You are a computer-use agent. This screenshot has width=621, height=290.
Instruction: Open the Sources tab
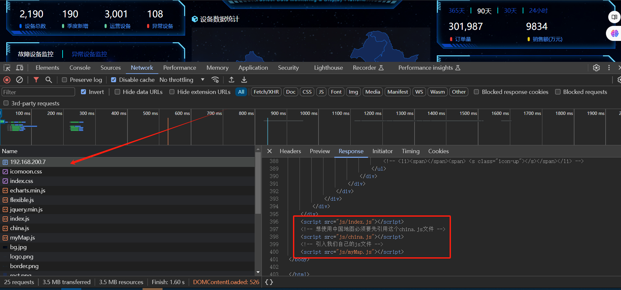pos(111,68)
